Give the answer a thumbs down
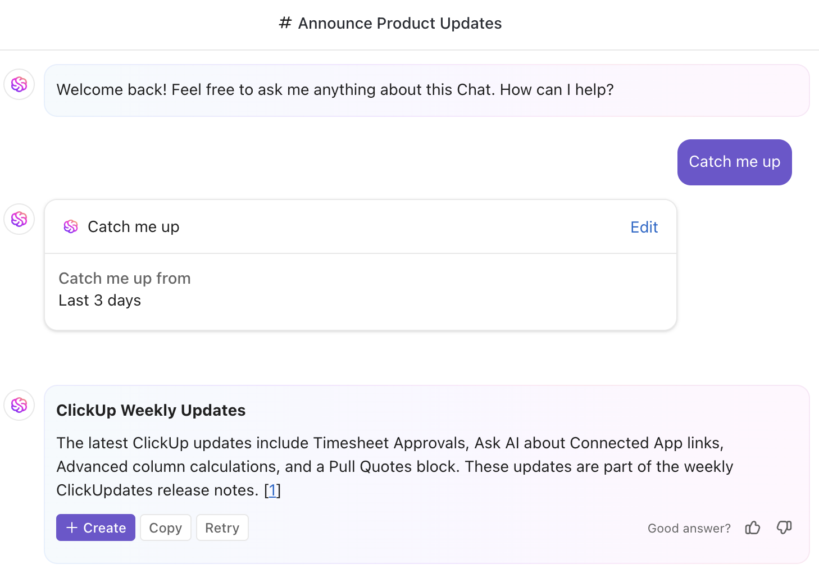 coord(784,527)
